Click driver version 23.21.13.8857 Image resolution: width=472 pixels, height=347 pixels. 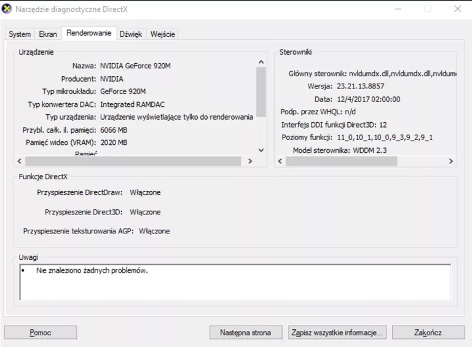(360, 87)
